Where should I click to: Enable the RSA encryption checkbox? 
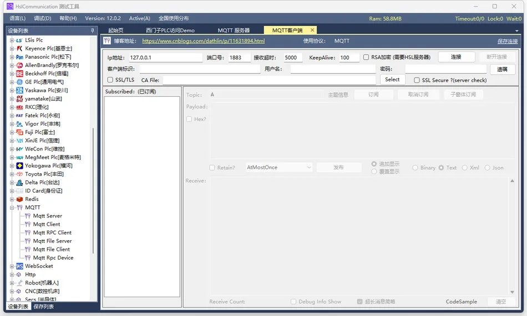(x=366, y=58)
